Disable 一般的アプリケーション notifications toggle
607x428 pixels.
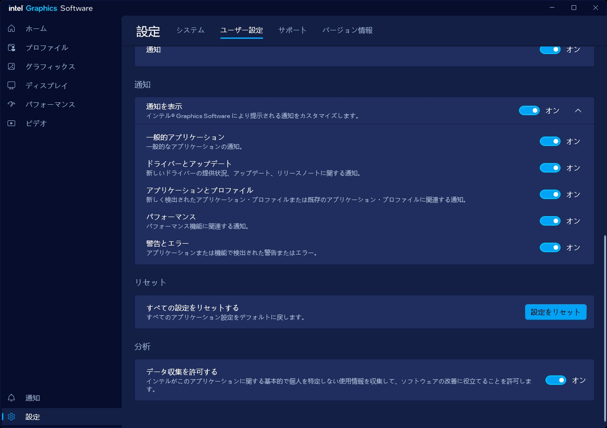550,141
